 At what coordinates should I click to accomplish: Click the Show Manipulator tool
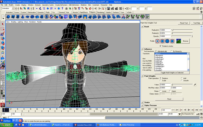pyautogui.click(x=3, y=62)
